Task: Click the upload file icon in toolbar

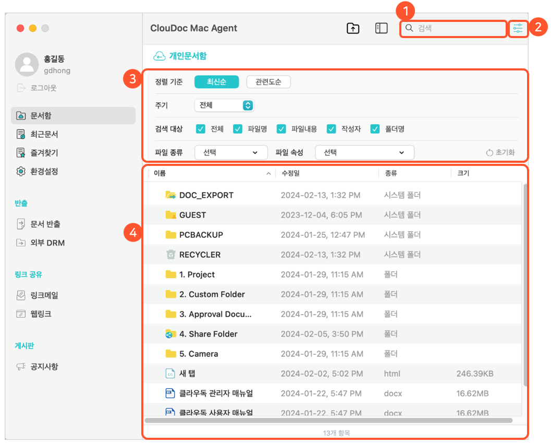Action: pos(353,28)
